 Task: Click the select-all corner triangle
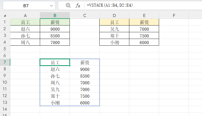[x=5, y=16]
